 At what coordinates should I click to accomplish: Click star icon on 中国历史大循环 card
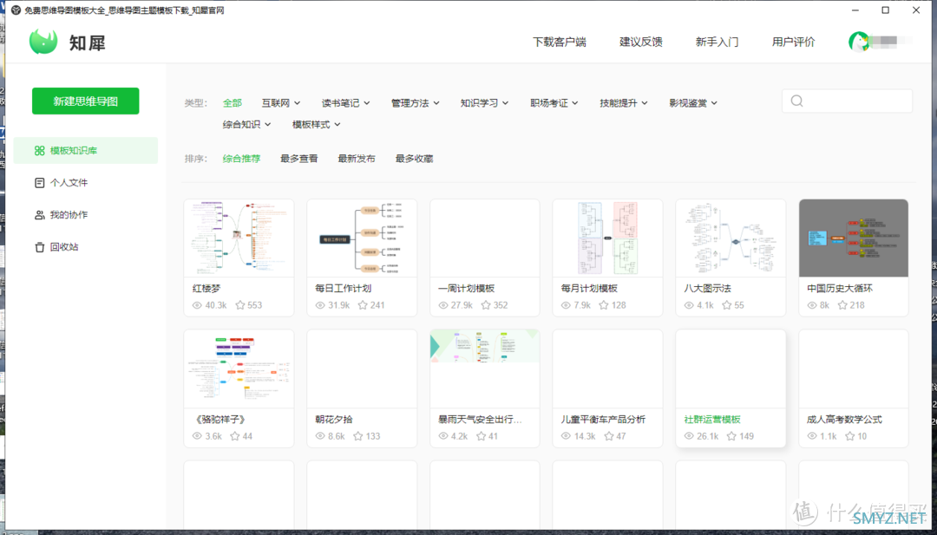[x=842, y=305]
